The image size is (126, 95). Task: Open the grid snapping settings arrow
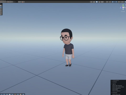(20, 2)
